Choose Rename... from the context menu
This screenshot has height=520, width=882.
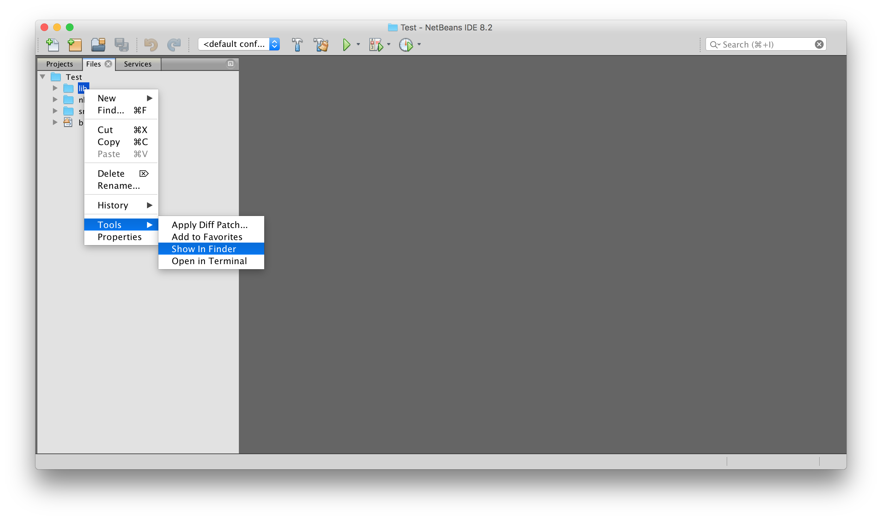click(x=121, y=186)
